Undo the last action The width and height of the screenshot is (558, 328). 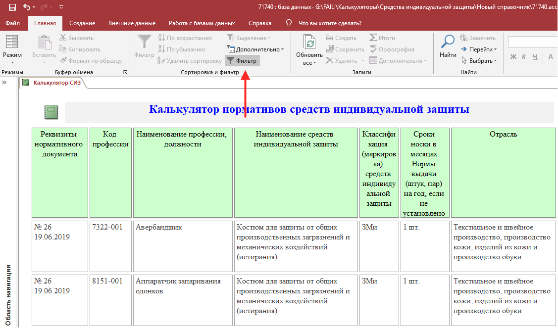(26, 7)
